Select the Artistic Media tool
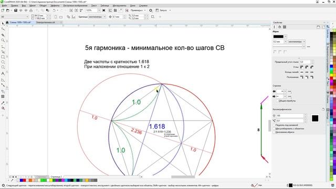 (x=3, y=51)
